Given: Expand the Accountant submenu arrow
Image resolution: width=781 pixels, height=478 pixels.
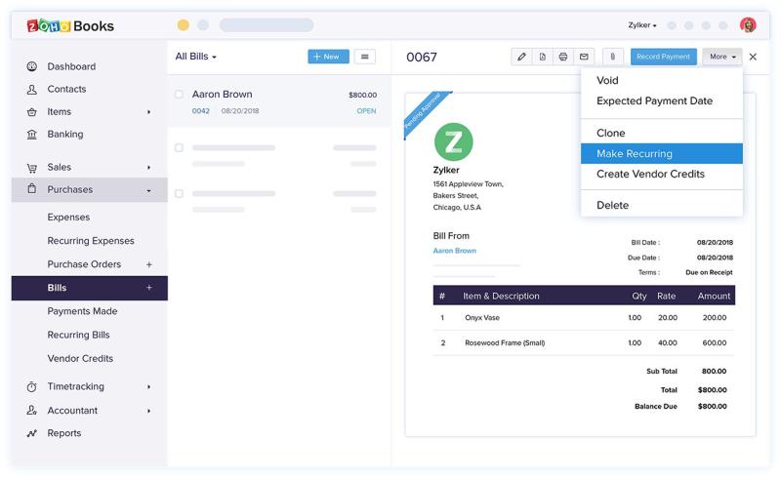Looking at the screenshot, I should tap(149, 411).
